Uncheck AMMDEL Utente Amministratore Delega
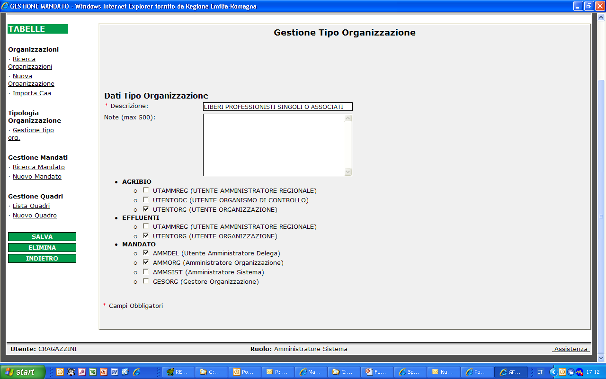Image resolution: width=606 pixels, height=379 pixels. [146, 253]
